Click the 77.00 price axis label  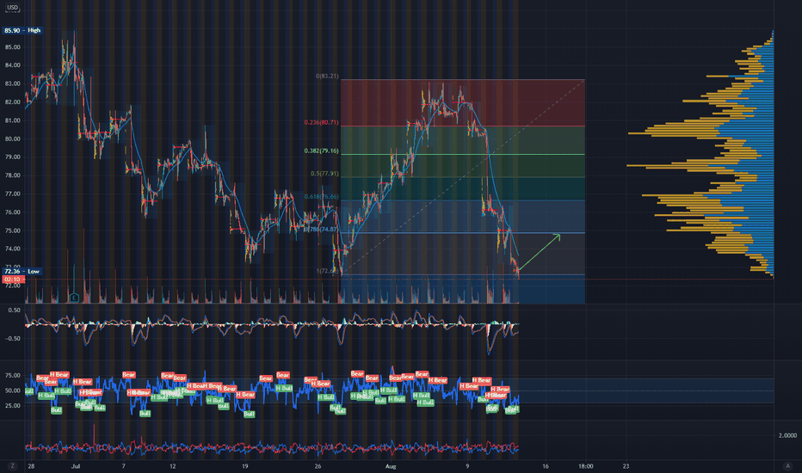tap(12, 193)
